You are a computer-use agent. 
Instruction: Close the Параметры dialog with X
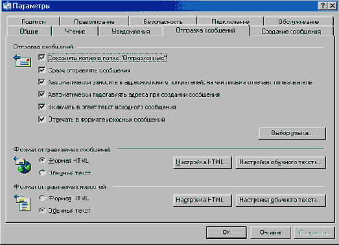click(x=333, y=6)
